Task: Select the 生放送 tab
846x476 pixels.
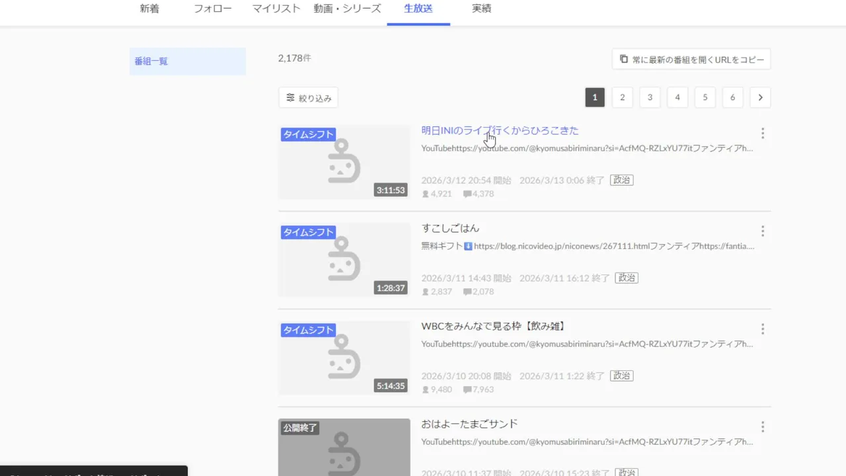Action: (x=418, y=9)
